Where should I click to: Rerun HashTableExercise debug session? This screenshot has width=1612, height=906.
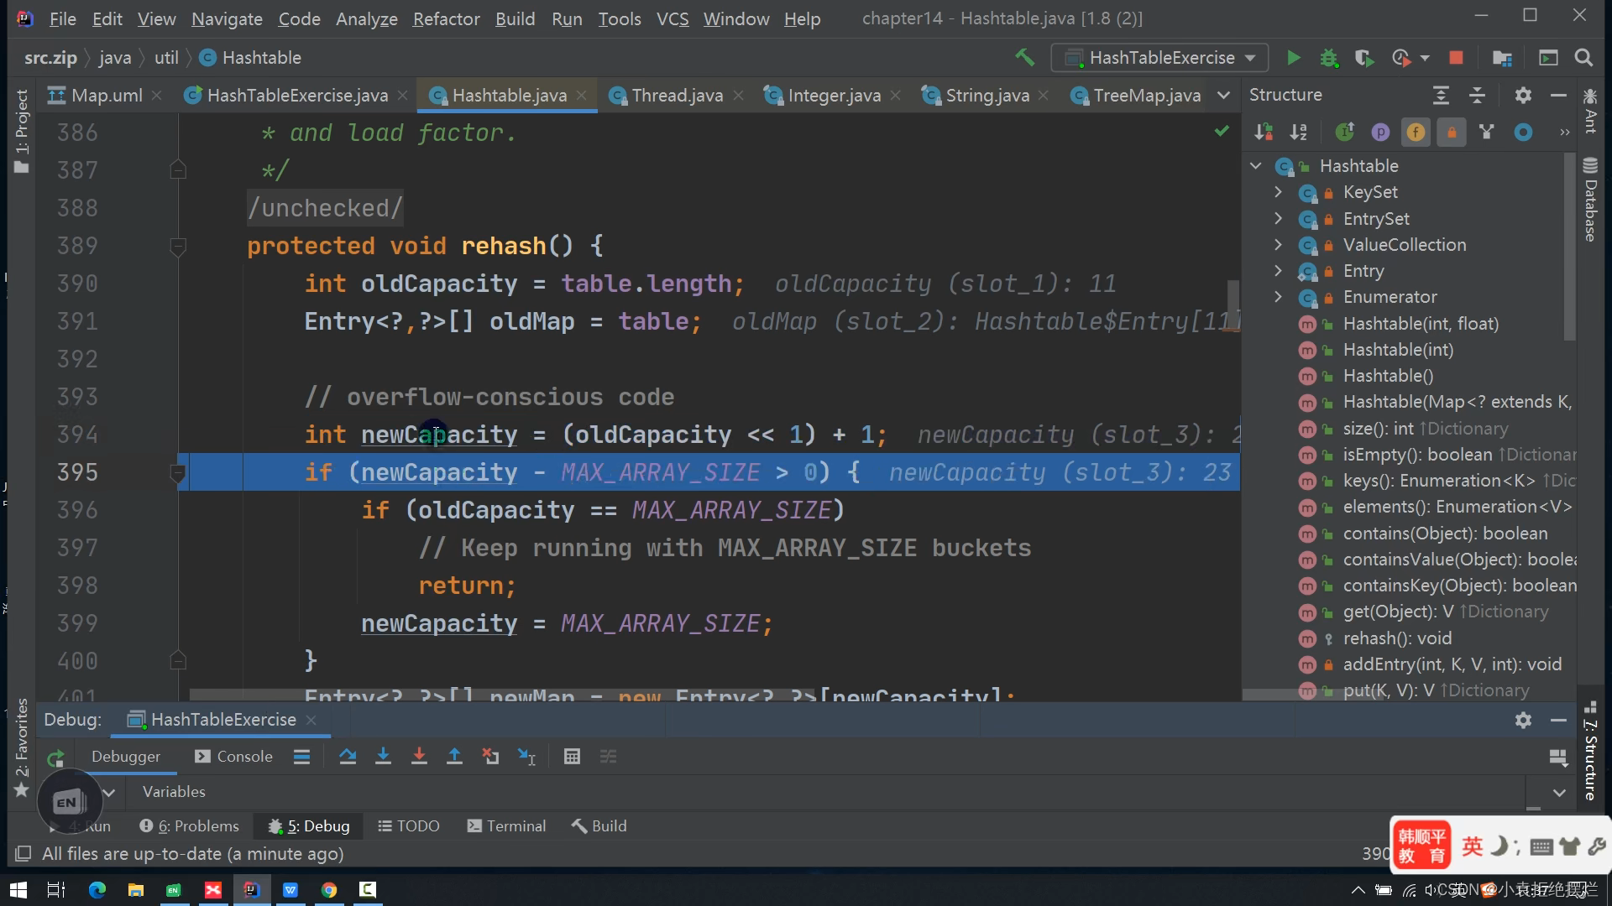point(55,758)
